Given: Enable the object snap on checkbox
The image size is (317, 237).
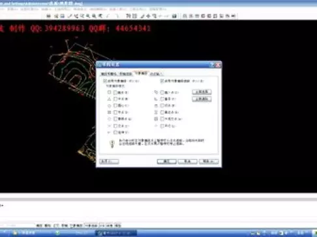Looking at the screenshot, I should coord(104,81).
